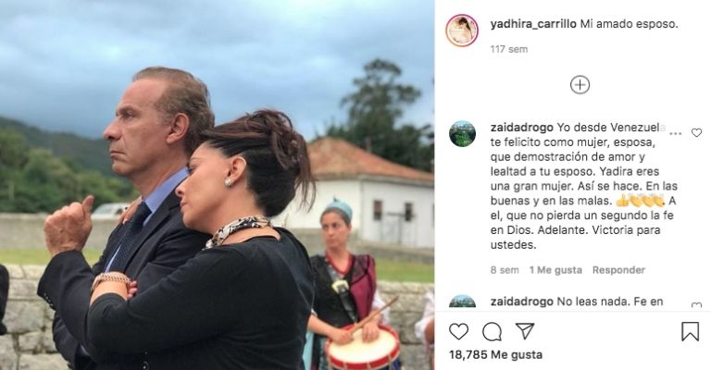
Task: Load more comments with the plus circle
Action: click(580, 85)
